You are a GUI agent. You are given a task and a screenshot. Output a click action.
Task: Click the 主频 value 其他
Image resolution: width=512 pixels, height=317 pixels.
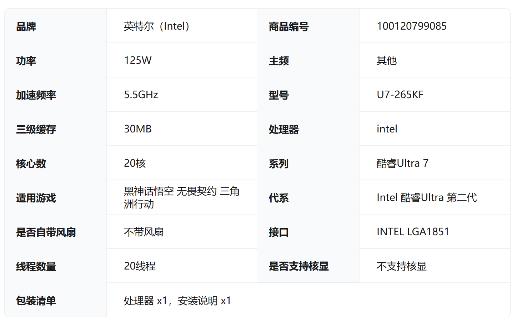(386, 61)
